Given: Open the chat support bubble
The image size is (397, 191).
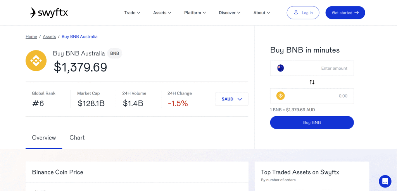Looking at the screenshot, I should (x=385, y=181).
